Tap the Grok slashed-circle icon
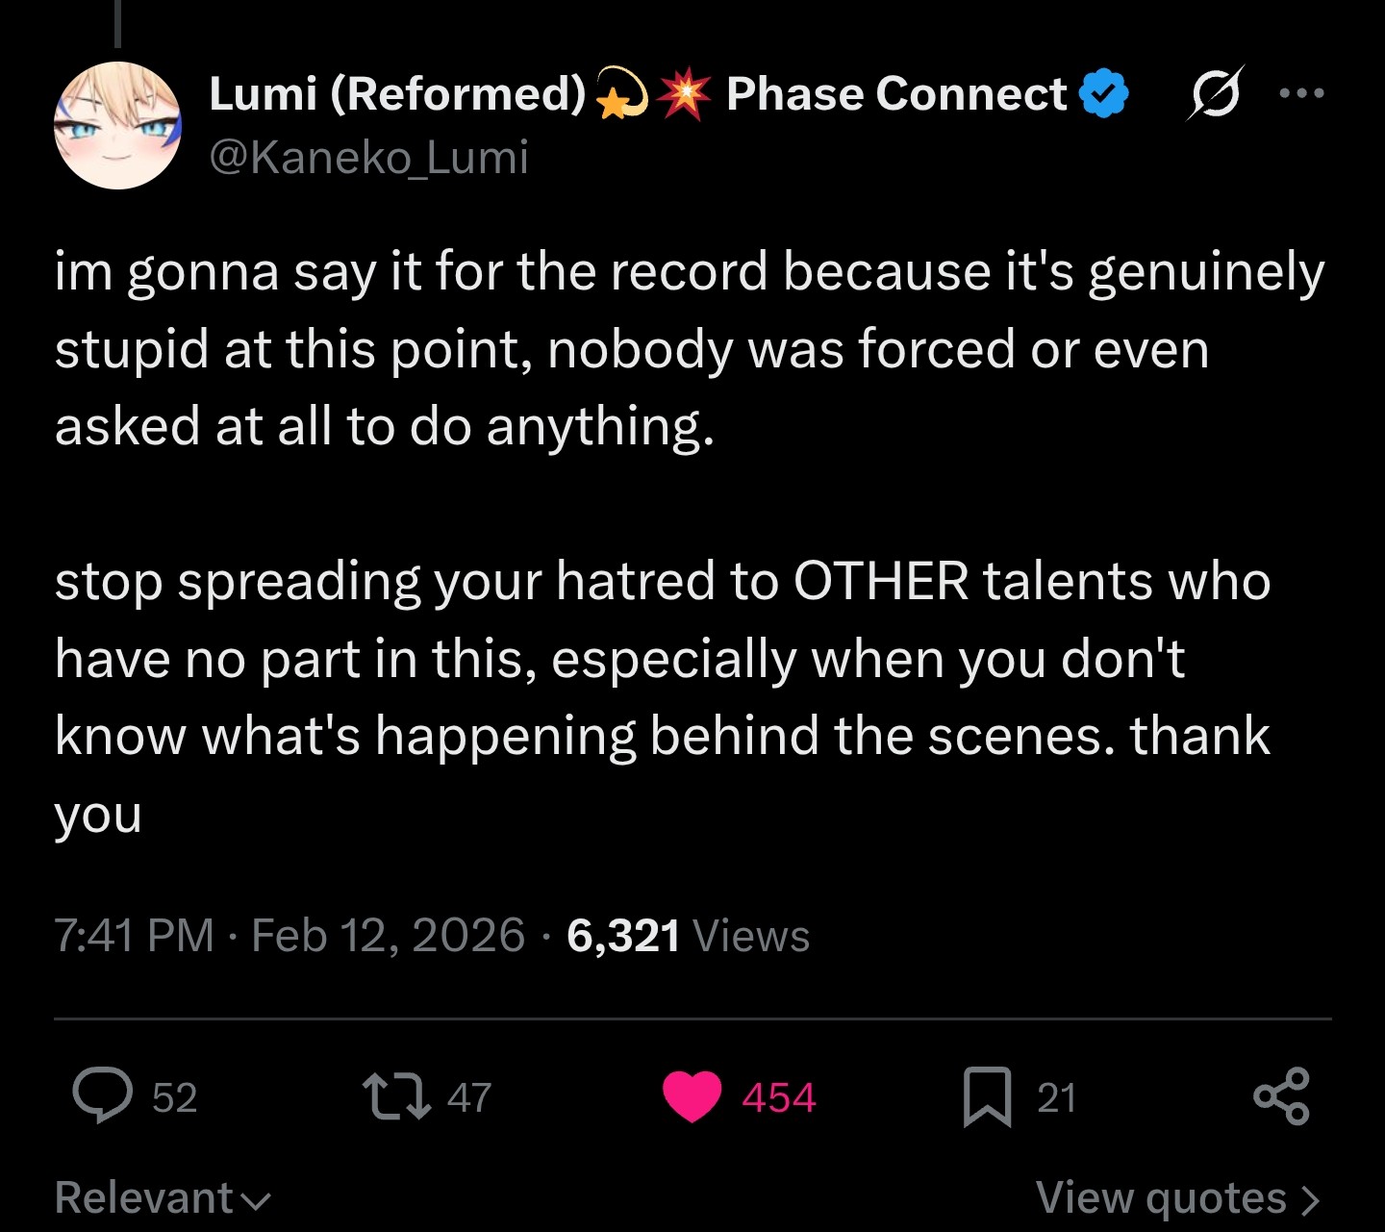 [x=1216, y=93]
